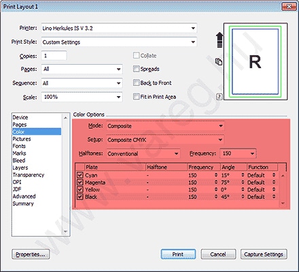Uncheck the Cyan plate checkbox
Screen dimensions: 299x272
80,175
